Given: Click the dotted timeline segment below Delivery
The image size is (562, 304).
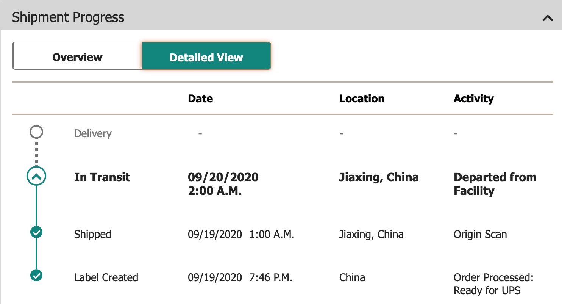Looking at the screenshot, I should pos(36,153).
